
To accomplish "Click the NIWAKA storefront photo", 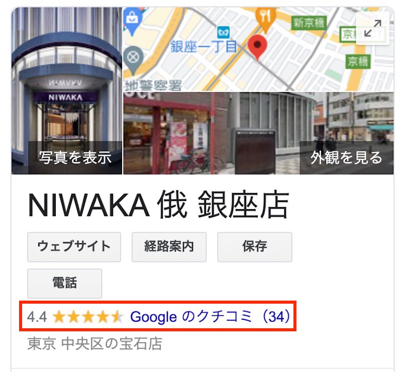I will point(67,91).
